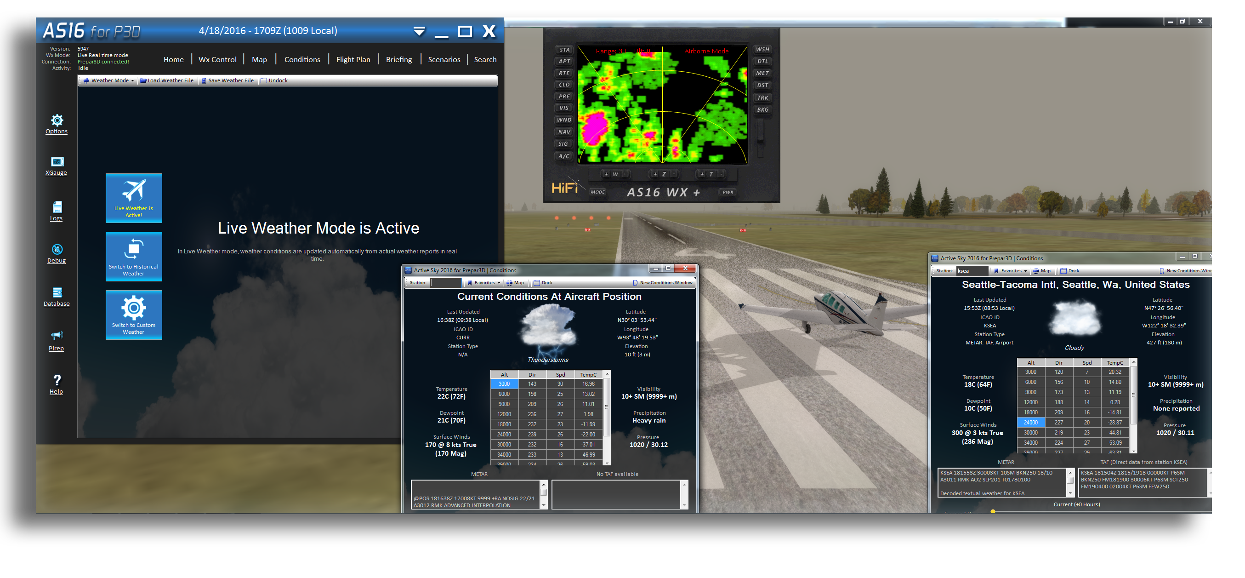Screen dimensions: 1245x578
Task: Click W plus on WX gauge
Action: [606, 174]
